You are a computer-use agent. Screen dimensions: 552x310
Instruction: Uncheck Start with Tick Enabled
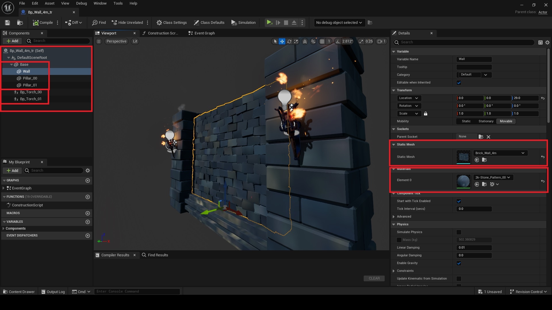coord(459,201)
